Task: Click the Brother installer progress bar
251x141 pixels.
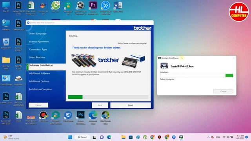Action: point(108,97)
